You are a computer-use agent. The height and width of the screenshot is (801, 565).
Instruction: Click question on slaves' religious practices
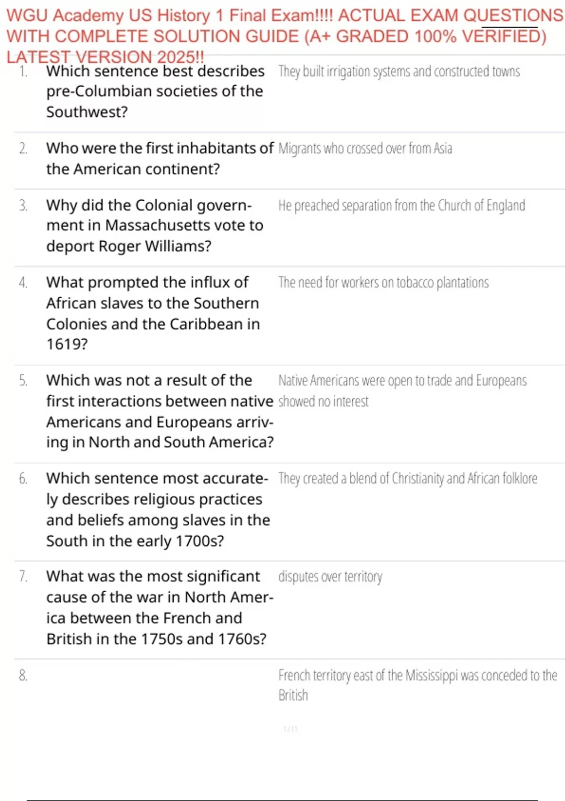158,509
